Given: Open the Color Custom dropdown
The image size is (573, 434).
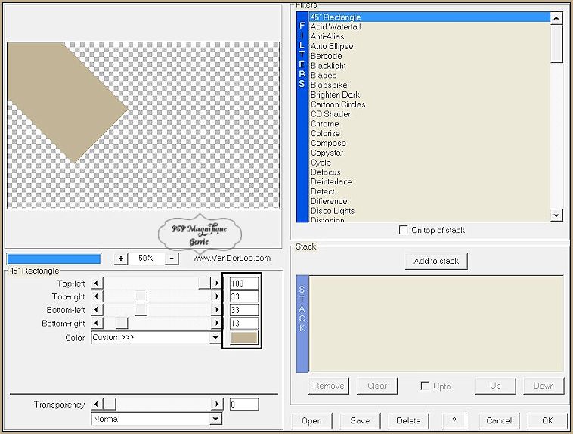Looking at the screenshot, I should [x=215, y=338].
